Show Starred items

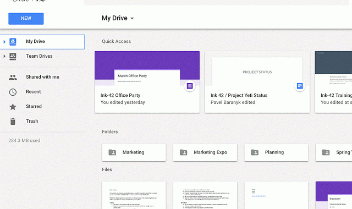34,106
